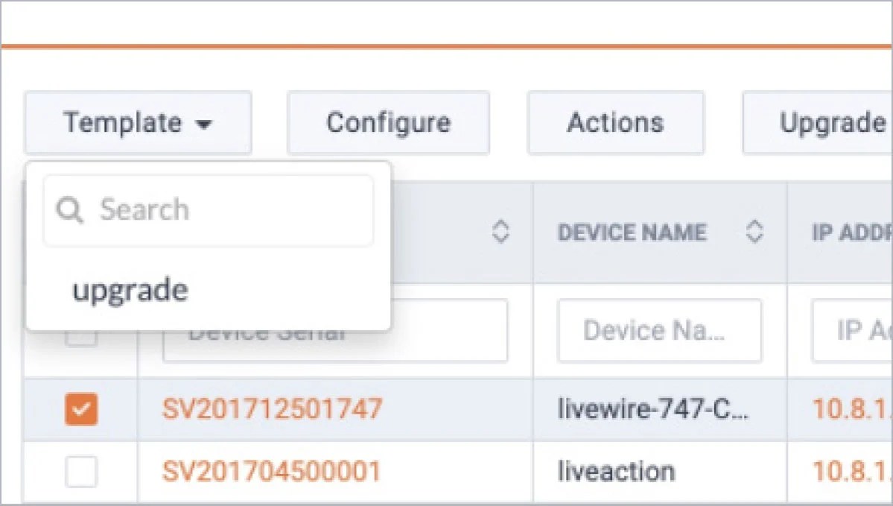Click the Configure button
The height and width of the screenshot is (506, 893).
[387, 123]
